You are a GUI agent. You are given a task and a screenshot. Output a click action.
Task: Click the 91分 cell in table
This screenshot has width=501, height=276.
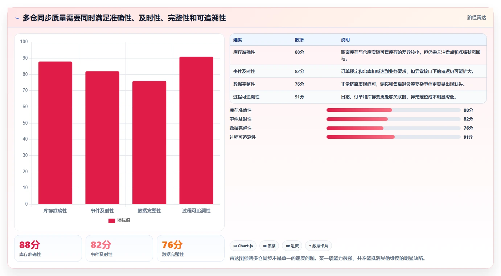pos(299,97)
